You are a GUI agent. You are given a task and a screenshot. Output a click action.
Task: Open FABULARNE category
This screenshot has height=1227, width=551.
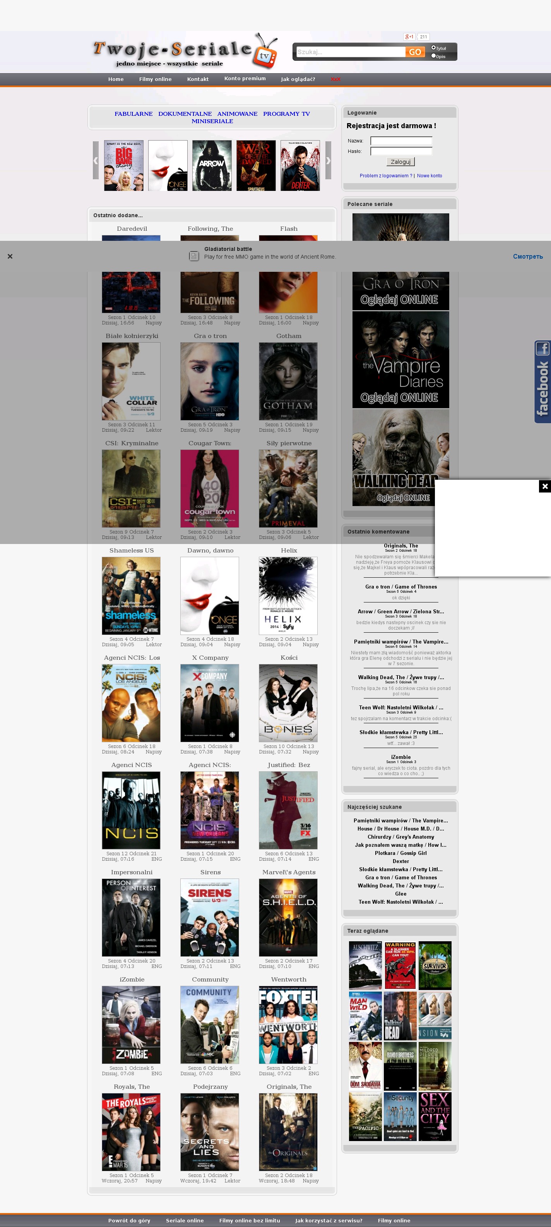[134, 114]
